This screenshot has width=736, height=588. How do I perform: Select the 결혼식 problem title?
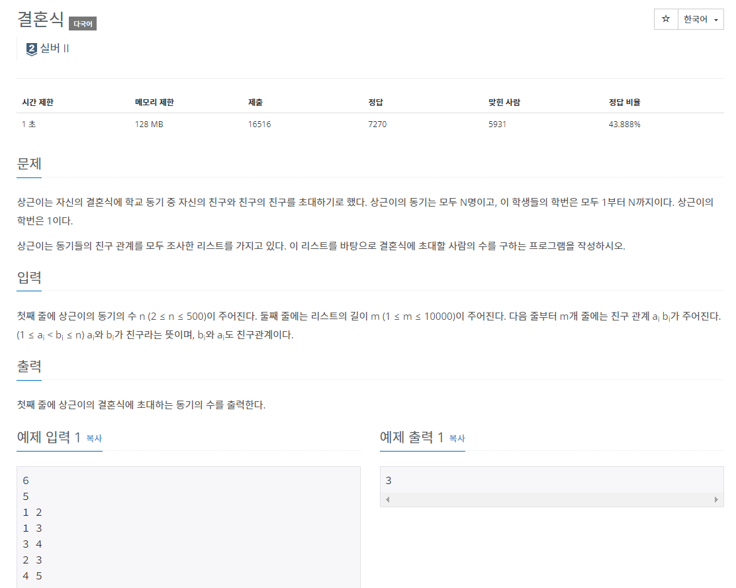tap(40, 21)
